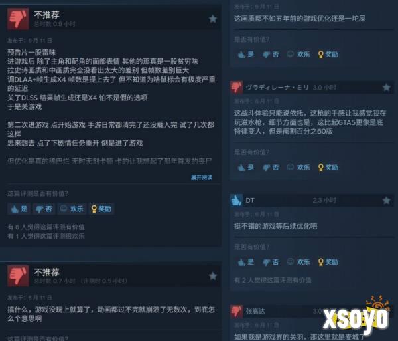Click thumbs-down icon beside ヴラディレーナ・ミリ
The height and width of the screenshot is (341, 398).
[x=236, y=88]
